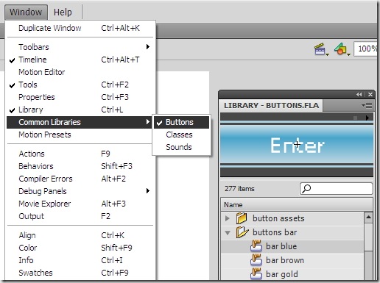Open the Library panel options menu
Viewport: 380px width, 283px height.
(x=367, y=106)
